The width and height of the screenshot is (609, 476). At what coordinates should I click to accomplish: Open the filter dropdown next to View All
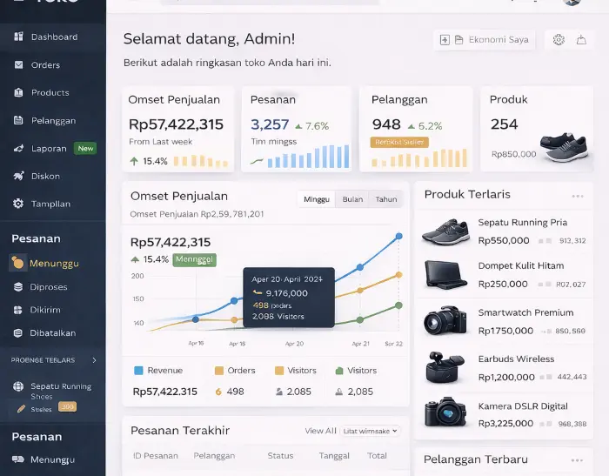click(370, 431)
